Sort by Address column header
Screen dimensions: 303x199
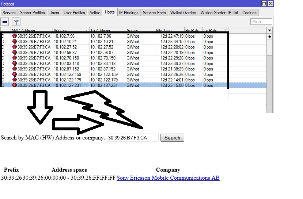point(71,30)
